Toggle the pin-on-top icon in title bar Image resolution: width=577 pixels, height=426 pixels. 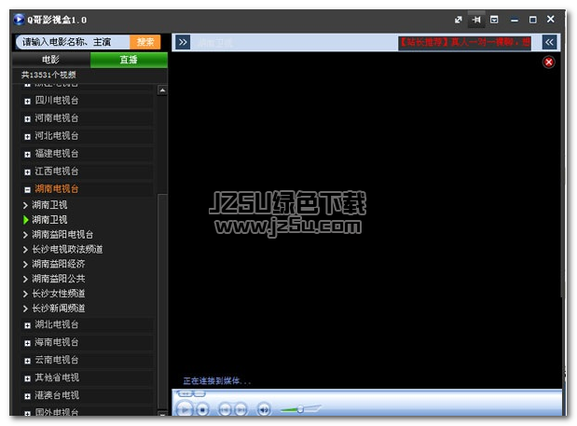coord(476,20)
